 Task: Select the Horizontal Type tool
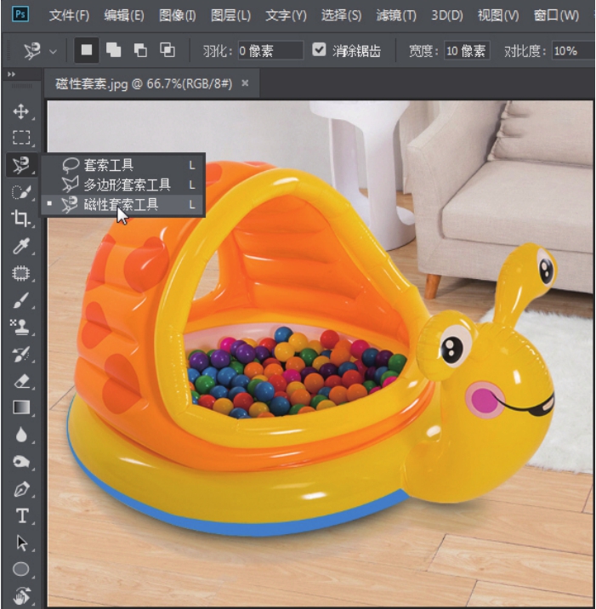(x=22, y=515)
